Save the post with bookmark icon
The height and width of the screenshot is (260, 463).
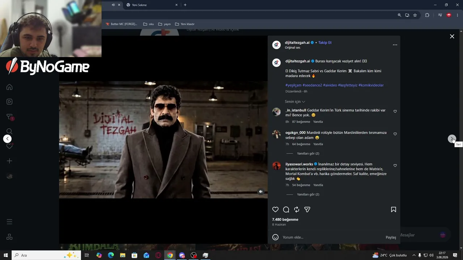(394, 209)
